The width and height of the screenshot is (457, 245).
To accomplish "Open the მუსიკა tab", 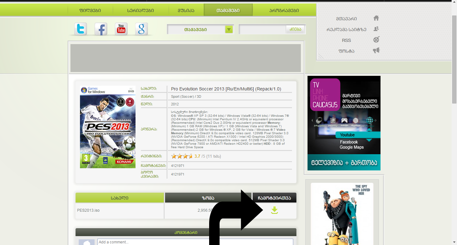I will pyautogui.click(x=186, y=10).
